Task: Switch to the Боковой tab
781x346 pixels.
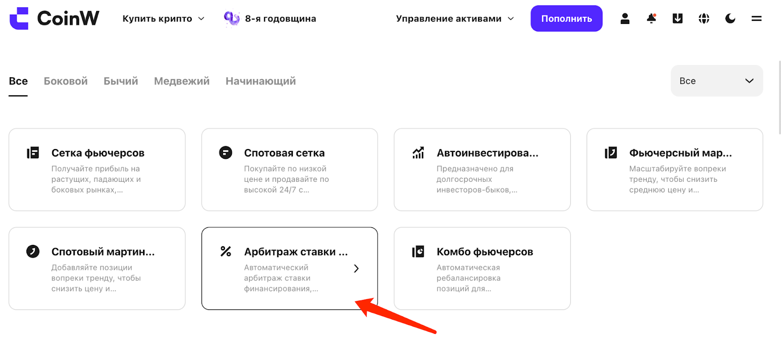Action: (66, 81)
